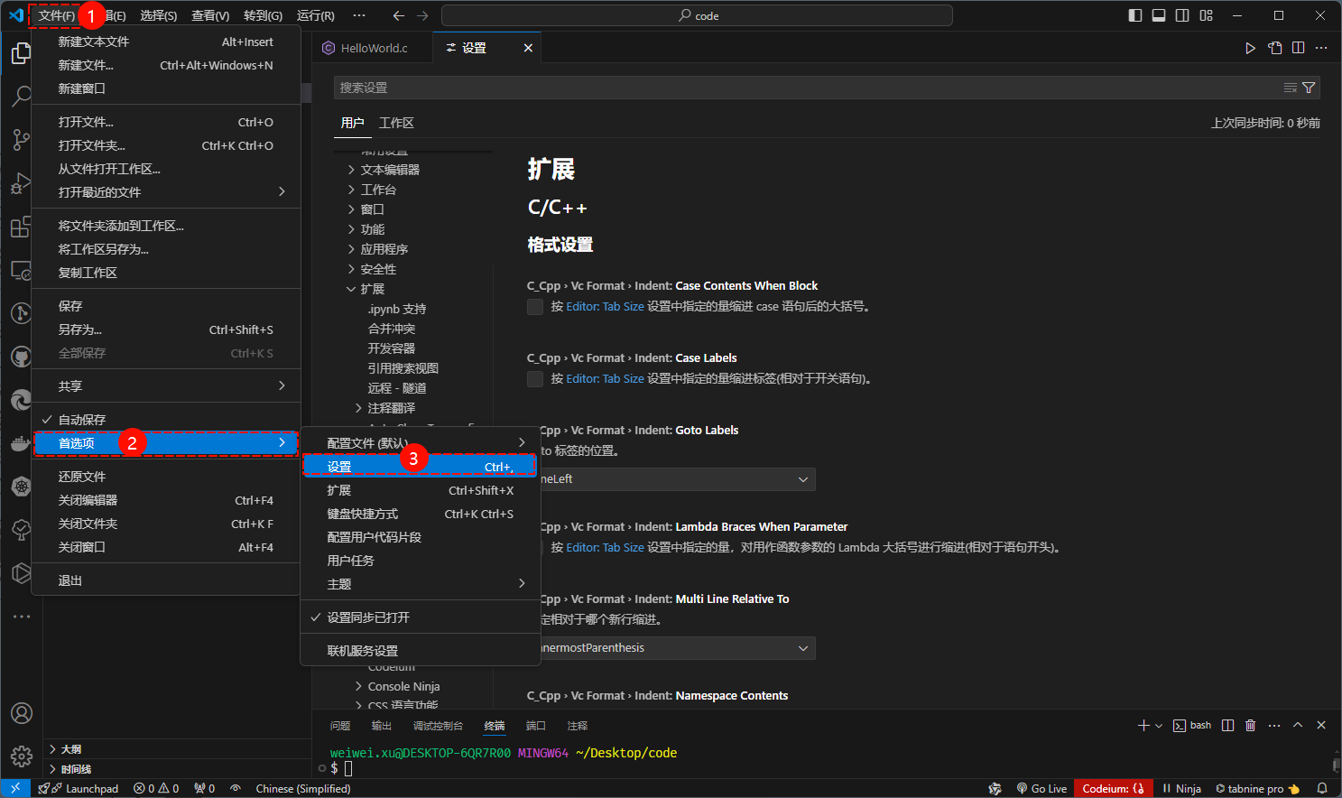Open the Docker icon in the activity bar

click(20, 443)
